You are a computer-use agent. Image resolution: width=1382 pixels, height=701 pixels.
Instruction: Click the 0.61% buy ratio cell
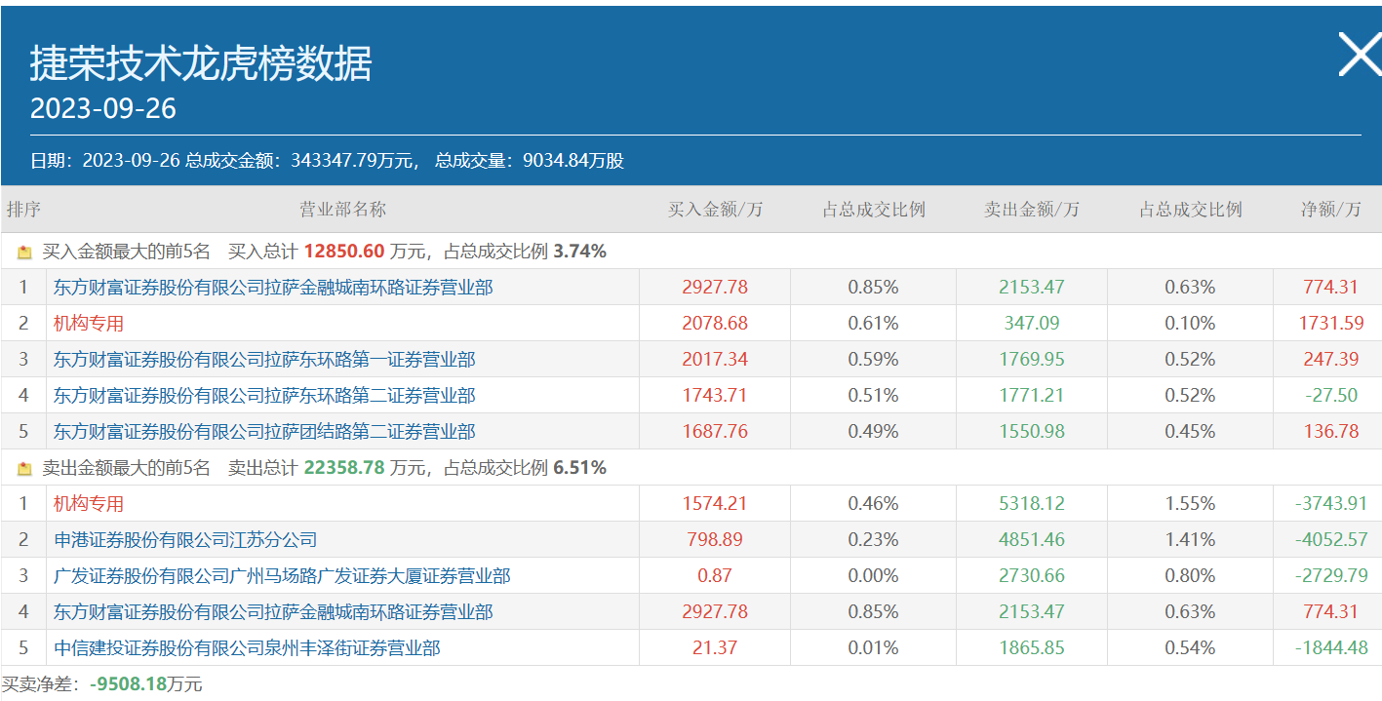pyautogui.click(x=873, y=324)
